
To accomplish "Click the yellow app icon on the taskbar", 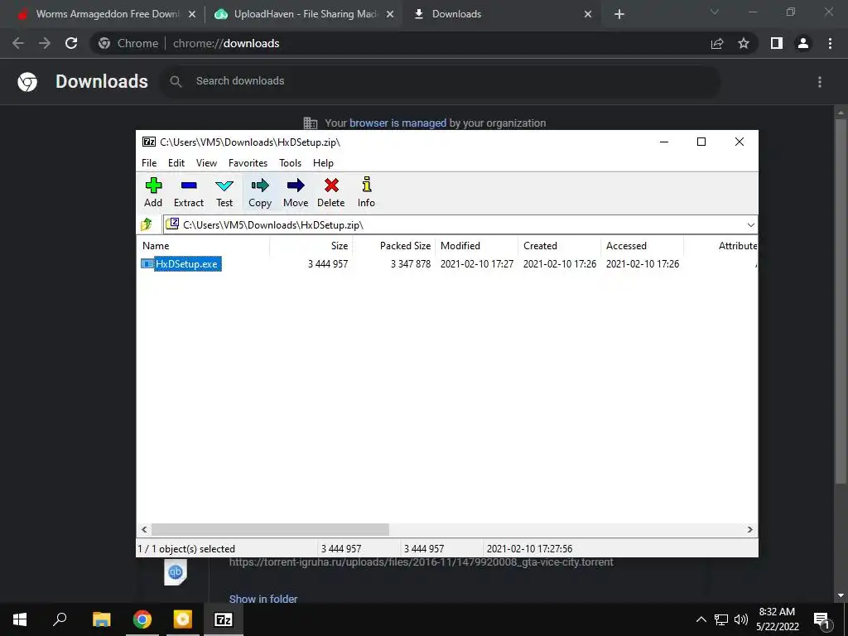I will click(x=183, y=619).
